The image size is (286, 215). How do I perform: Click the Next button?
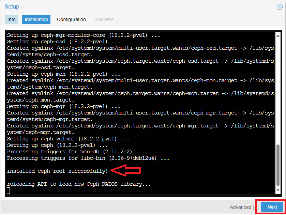(272, 207)
